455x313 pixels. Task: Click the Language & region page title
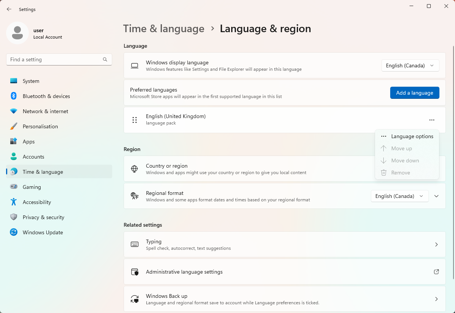265,29
